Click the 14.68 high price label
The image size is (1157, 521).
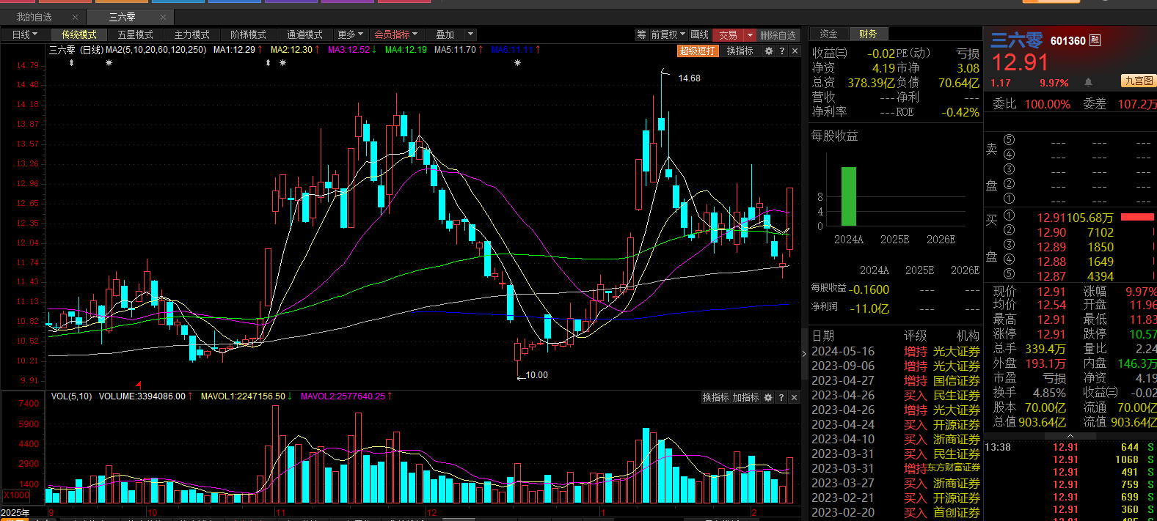point(689,78)
